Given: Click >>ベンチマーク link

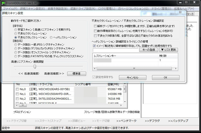Looking at the screenshot, I should tap(126, 121).
